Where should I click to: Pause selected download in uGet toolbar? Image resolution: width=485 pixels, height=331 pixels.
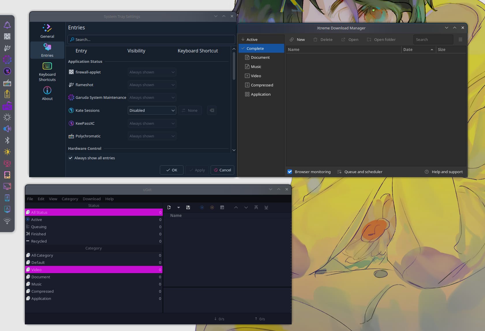click(212, 207)
